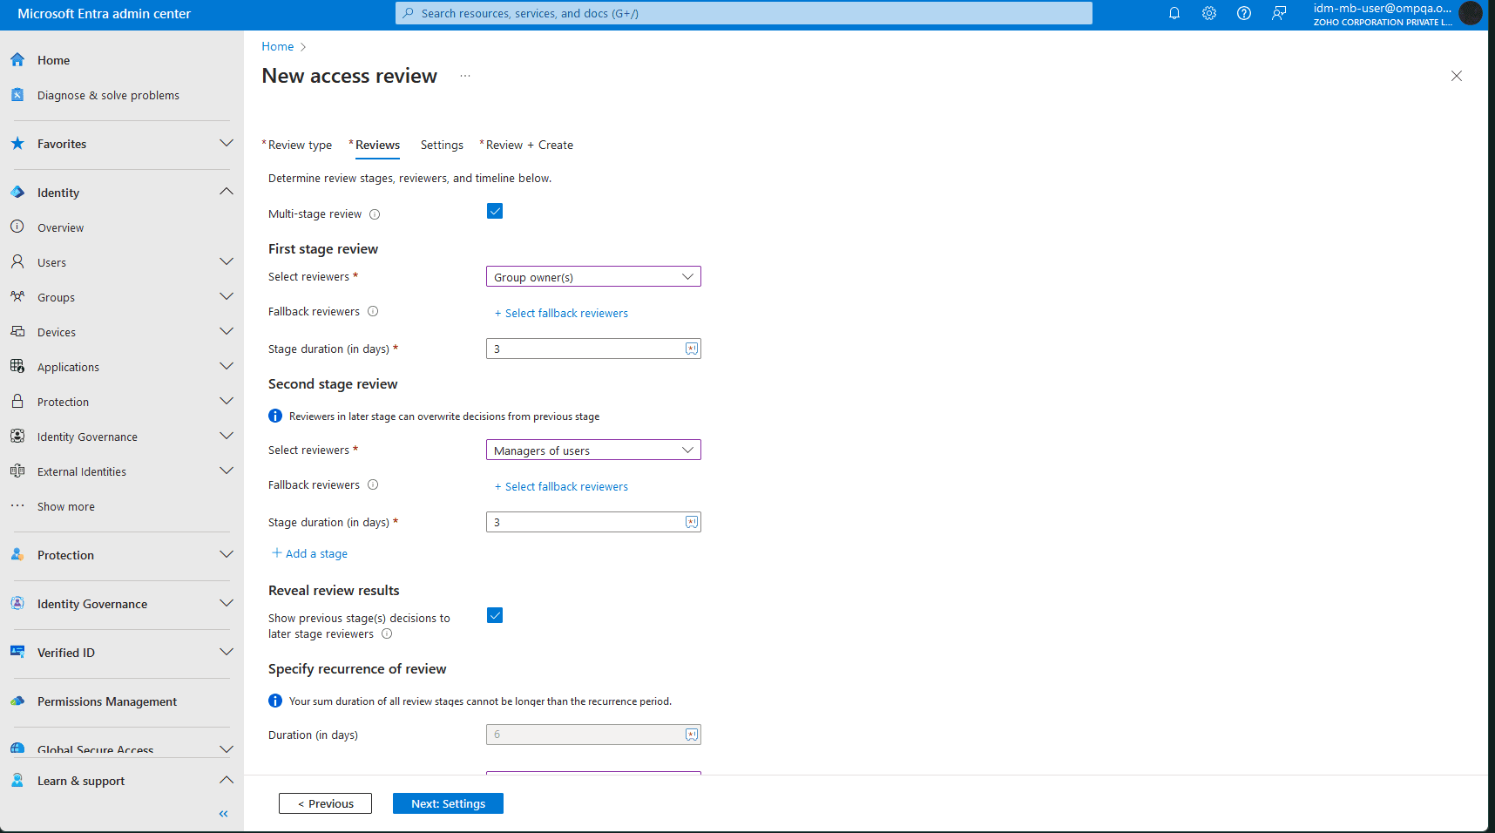Open the help panel

pyautogui.click(x=1243, y=13)
